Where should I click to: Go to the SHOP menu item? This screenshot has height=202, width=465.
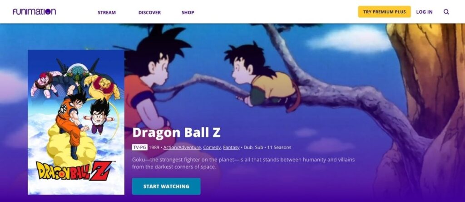(x=188, y=12)
